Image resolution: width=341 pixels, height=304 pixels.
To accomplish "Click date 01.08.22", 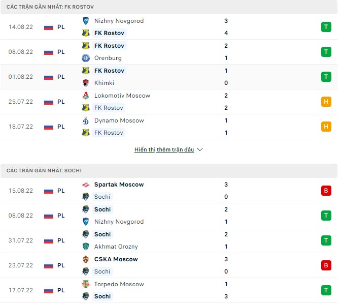I will [21, 77].
